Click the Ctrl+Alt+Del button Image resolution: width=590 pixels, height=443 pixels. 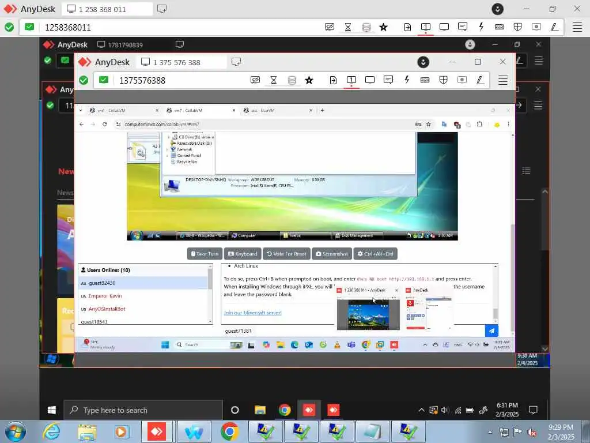click(x=376, y=254)
